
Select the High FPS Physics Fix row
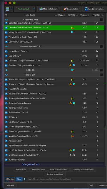click(x=54, y=89)
